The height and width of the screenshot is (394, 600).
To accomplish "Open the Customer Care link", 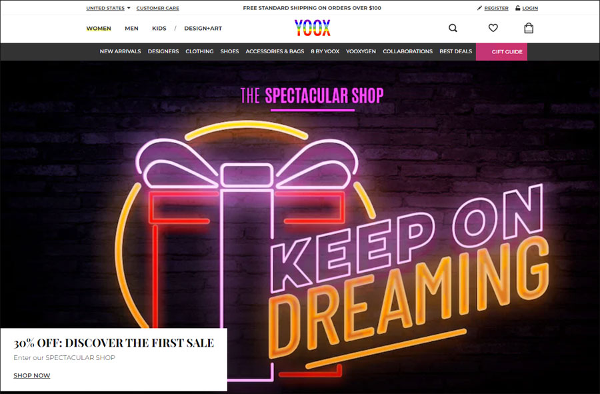I will tap(157, 8).
